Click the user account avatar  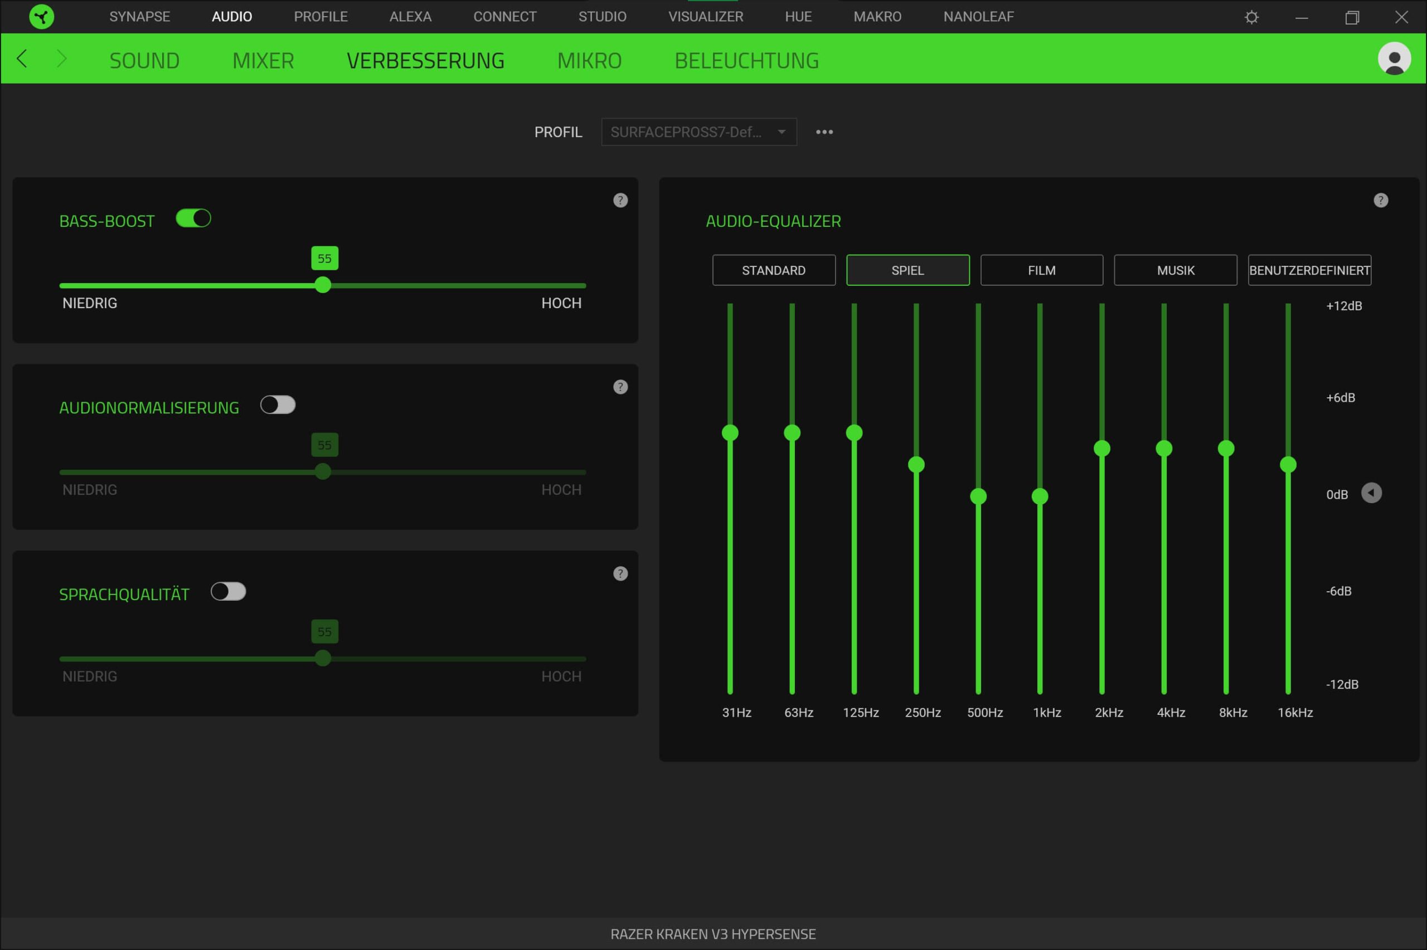click(1394, 59)
